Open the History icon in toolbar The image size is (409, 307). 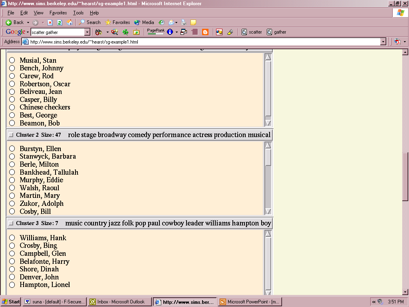click(x=161, y=23)
